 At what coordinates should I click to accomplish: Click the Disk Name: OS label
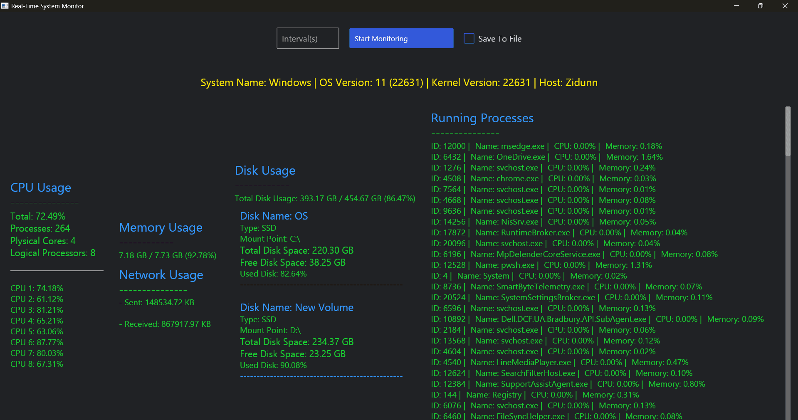click(x=274, y=216)
